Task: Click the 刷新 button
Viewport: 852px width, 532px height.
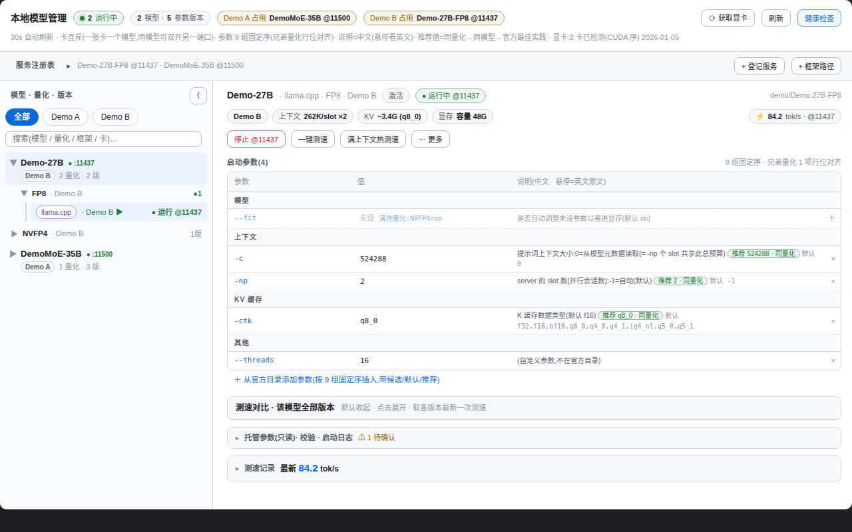Action: [776, 18]
